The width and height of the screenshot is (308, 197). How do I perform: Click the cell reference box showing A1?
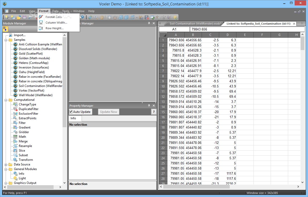coord(174,29)
